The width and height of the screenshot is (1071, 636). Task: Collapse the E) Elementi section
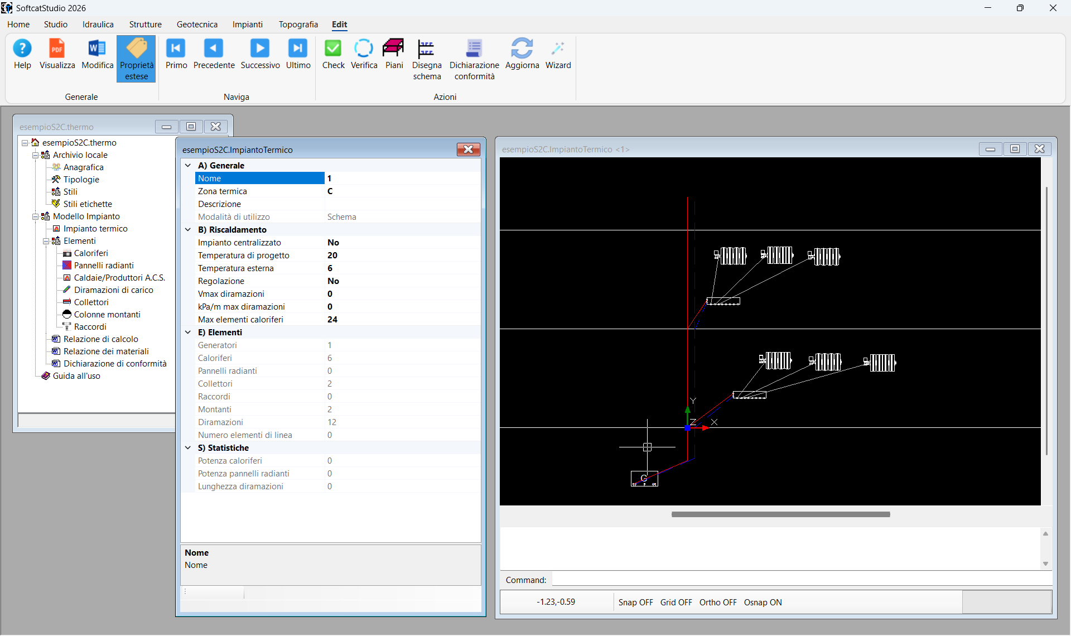[188, 333]
